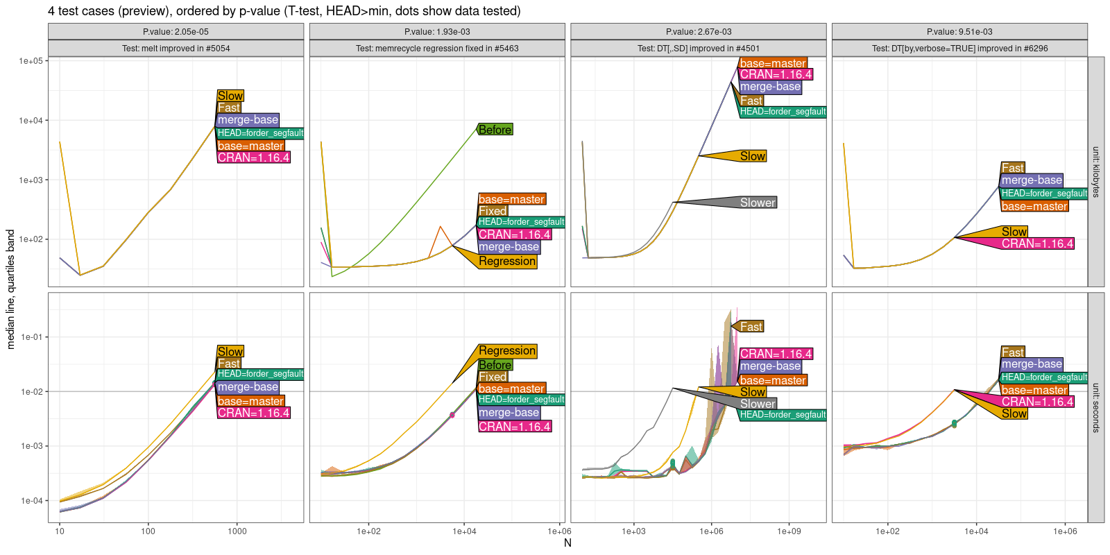This screenshot has width=1110, height=555.
Task: Click the 1e+05 y-axis tick label
Action: tap(31, 61)
